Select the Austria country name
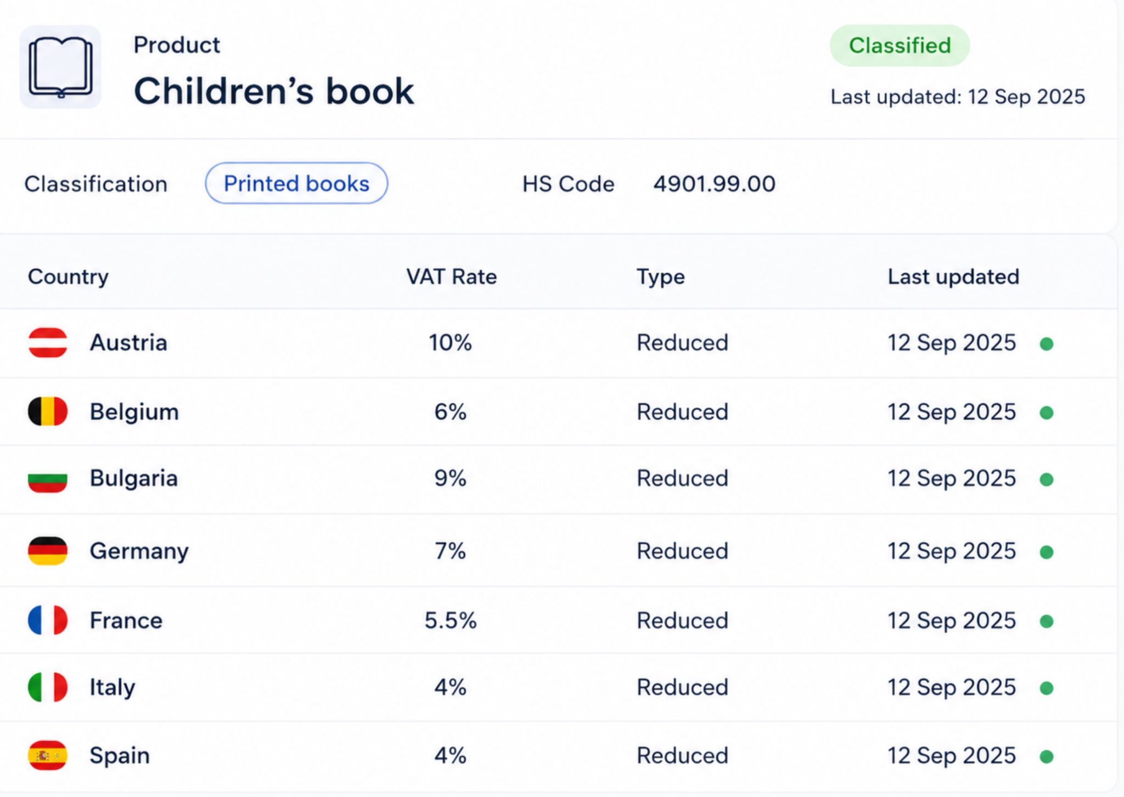Viewport: 1124px width, 797px height. tap(128, 342)
